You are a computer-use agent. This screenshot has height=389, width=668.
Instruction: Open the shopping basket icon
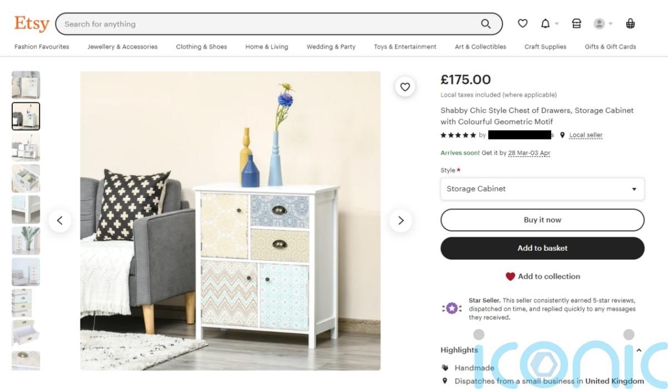point(630,24)
